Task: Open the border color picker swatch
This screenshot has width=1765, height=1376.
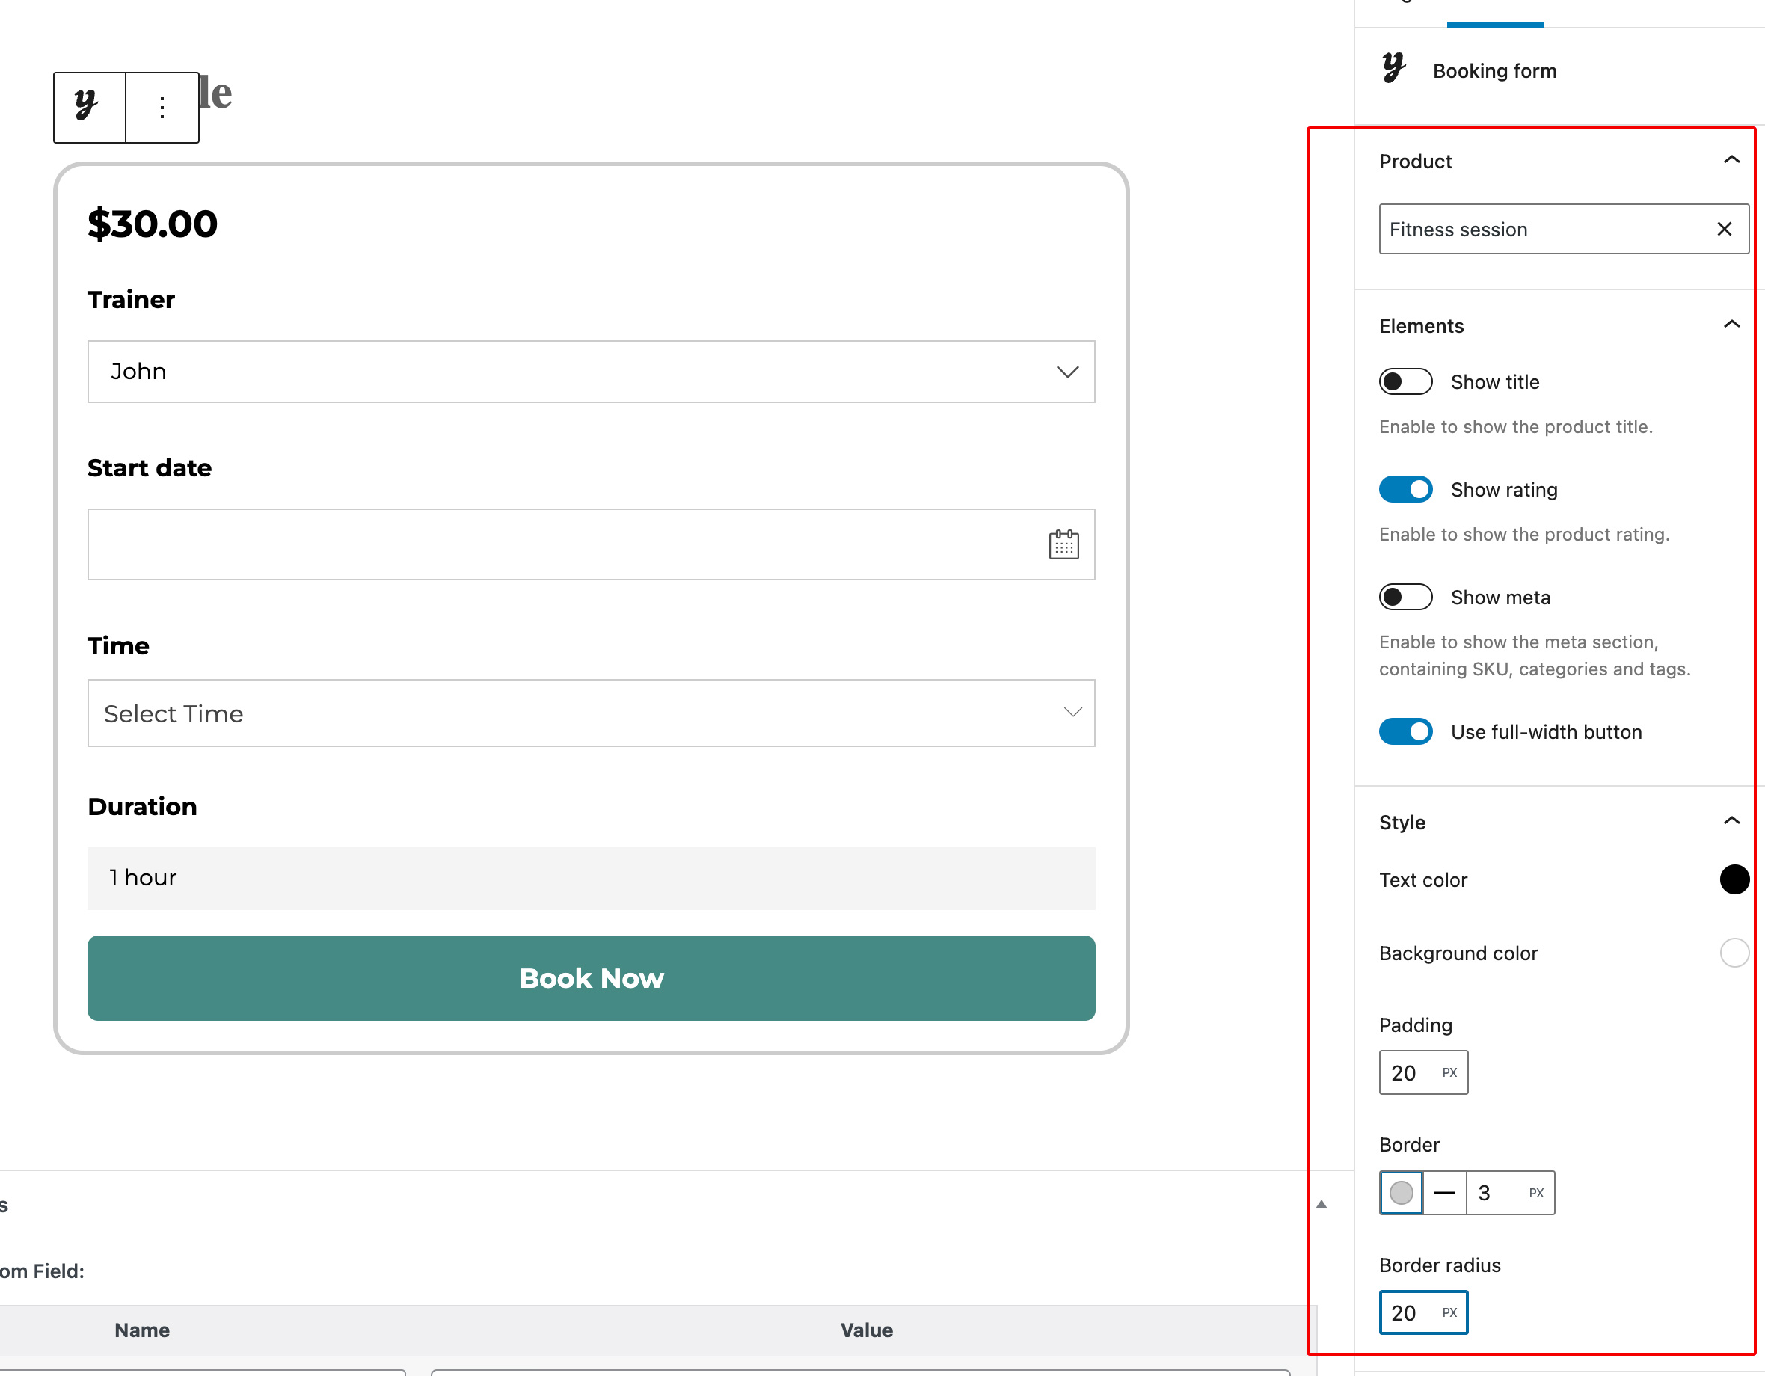Action: point(1402,1193)
